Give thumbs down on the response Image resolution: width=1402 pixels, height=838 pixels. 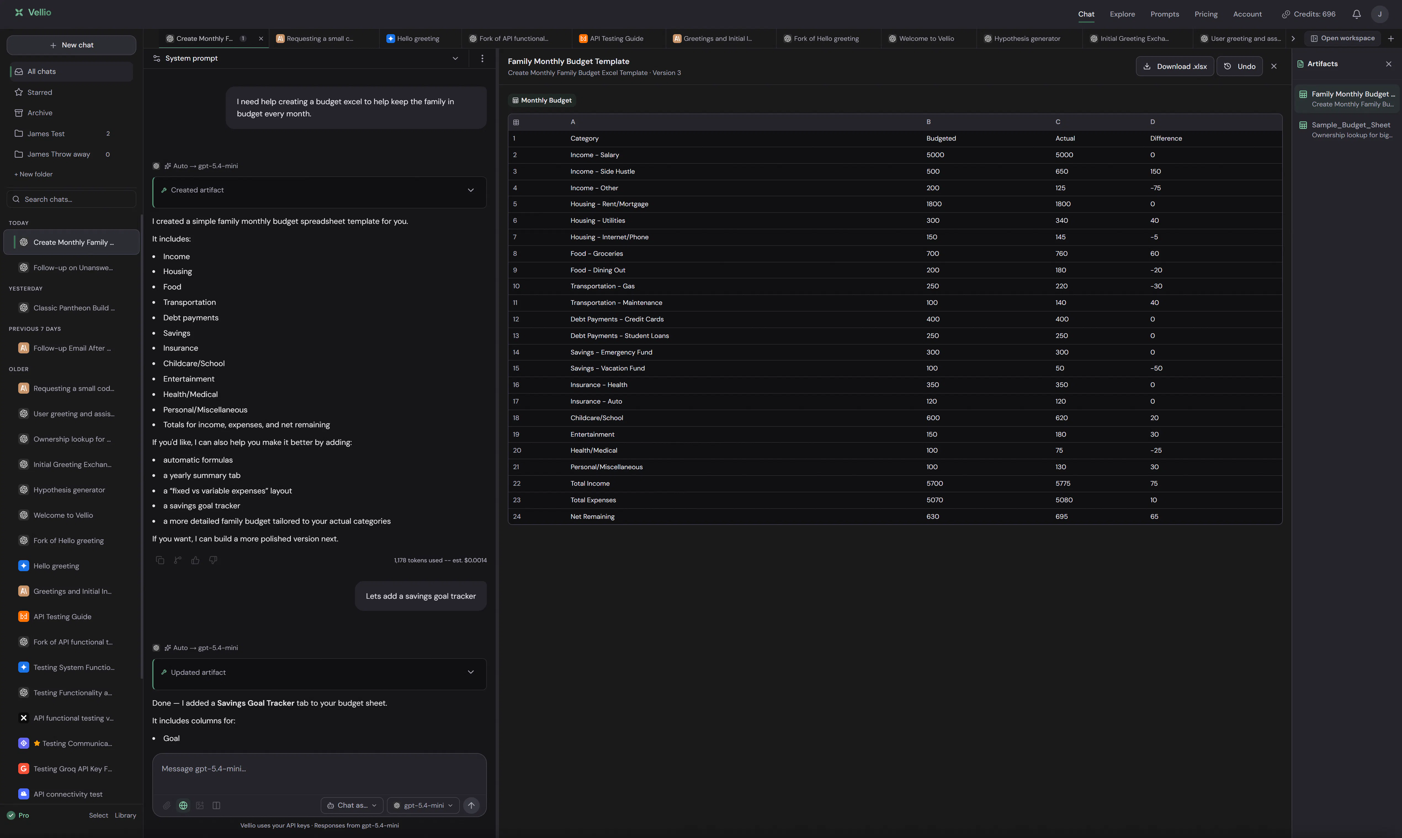213,560
